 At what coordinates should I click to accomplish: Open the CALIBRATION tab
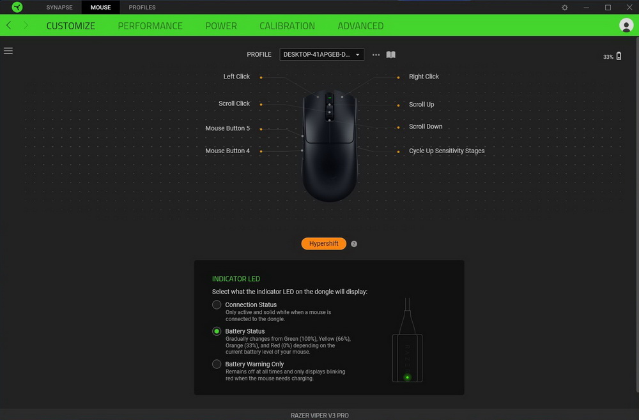click(287, 26)
